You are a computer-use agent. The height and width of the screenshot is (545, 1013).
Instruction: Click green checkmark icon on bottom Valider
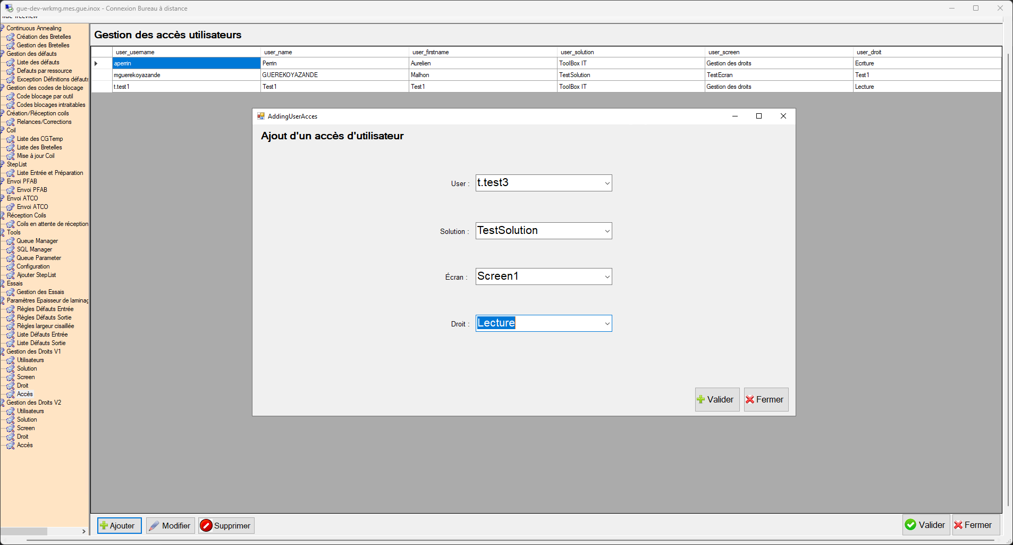911,525
